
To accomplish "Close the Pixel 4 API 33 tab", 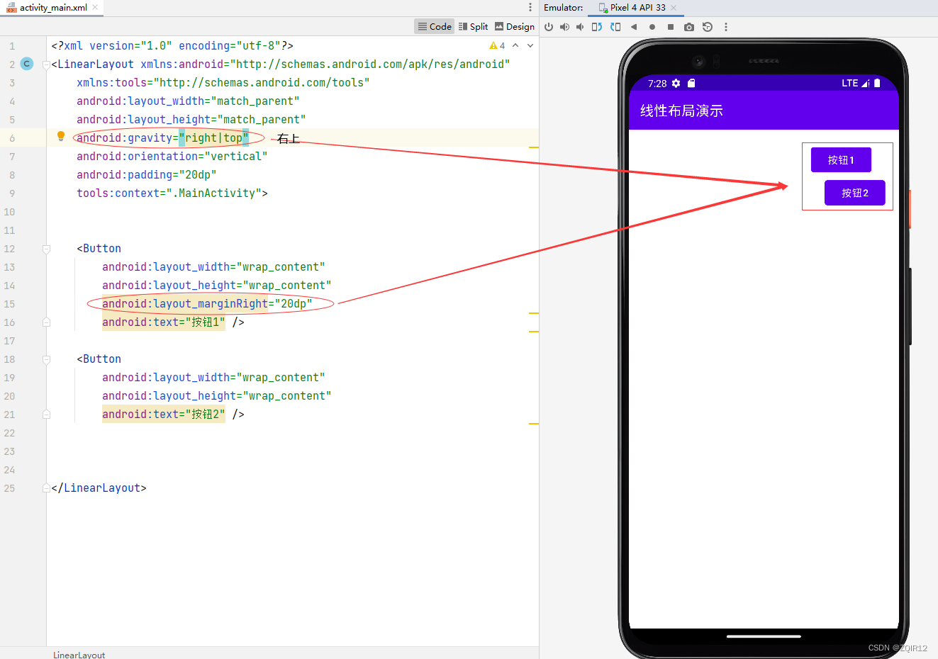I will 674,8.
